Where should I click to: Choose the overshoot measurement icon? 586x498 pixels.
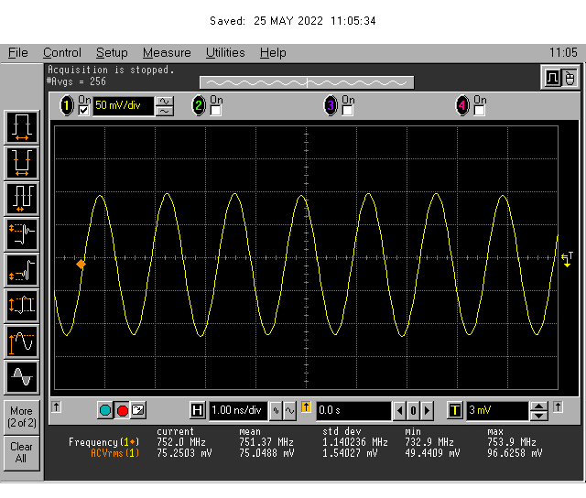(21, 234)
